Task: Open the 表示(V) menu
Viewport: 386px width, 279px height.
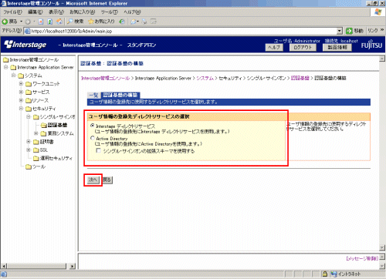Action: pyautogui.click(x=56, y=12)
